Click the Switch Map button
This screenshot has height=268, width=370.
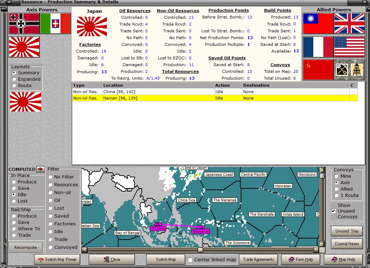click(x=166, y=259)
